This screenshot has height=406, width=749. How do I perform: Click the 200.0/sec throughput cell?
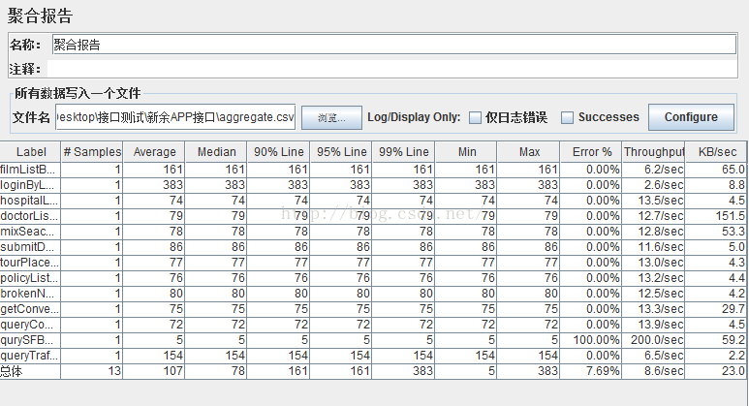(x=653, y=340)
